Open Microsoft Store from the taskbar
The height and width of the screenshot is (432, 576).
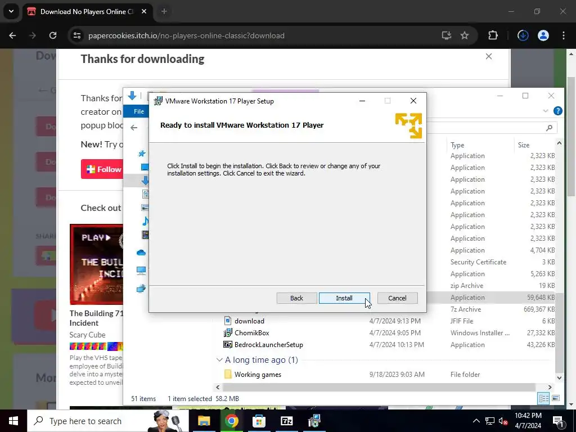(259, 421)
